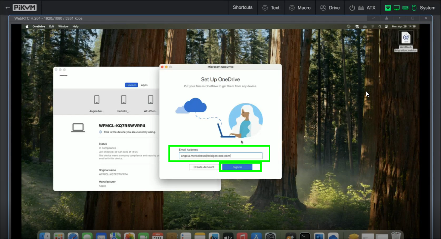
Task: Open Terminal from the Dock
Action: point(305,236)
